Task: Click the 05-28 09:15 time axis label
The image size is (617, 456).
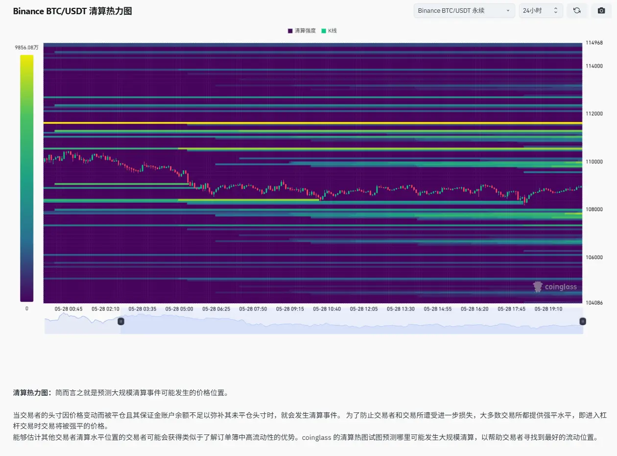Action: pos(290,309)
